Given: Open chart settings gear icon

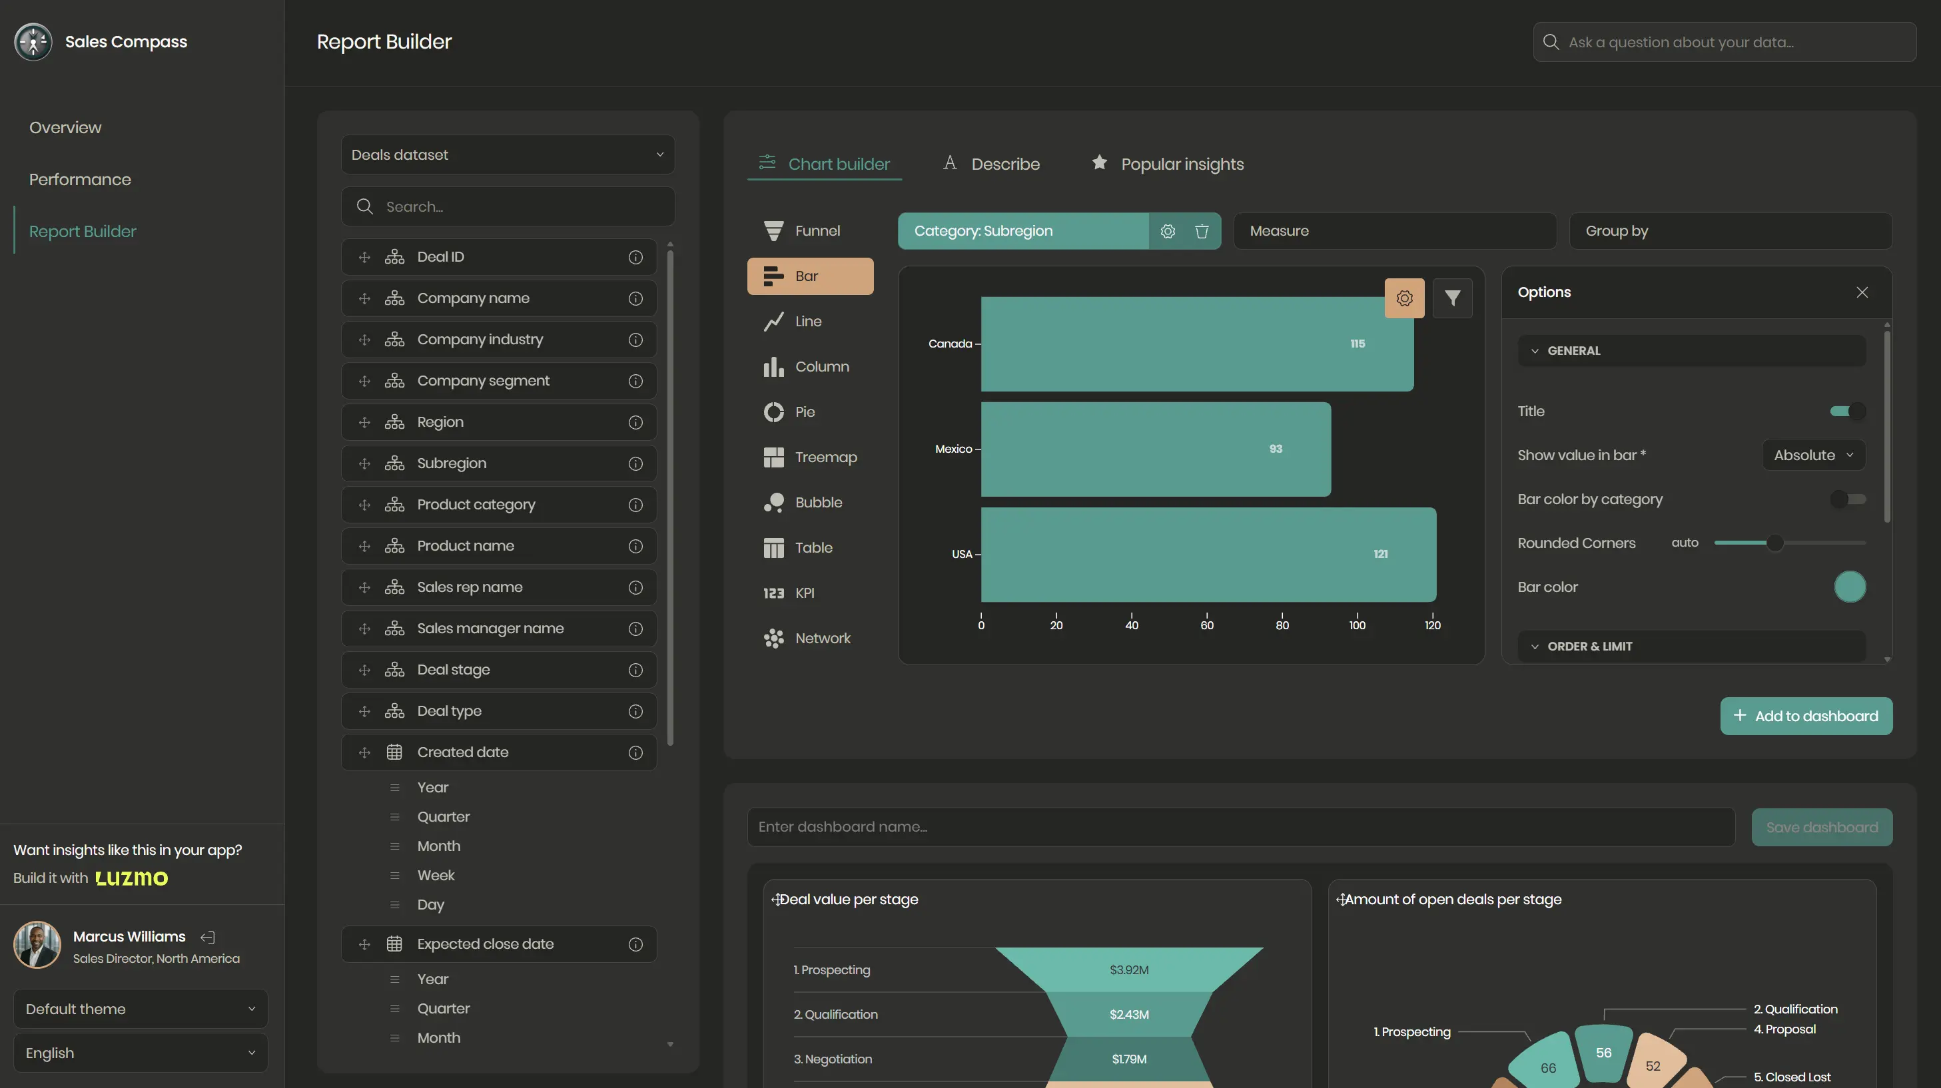Looking at the screenshot, I should (1403, 298).
